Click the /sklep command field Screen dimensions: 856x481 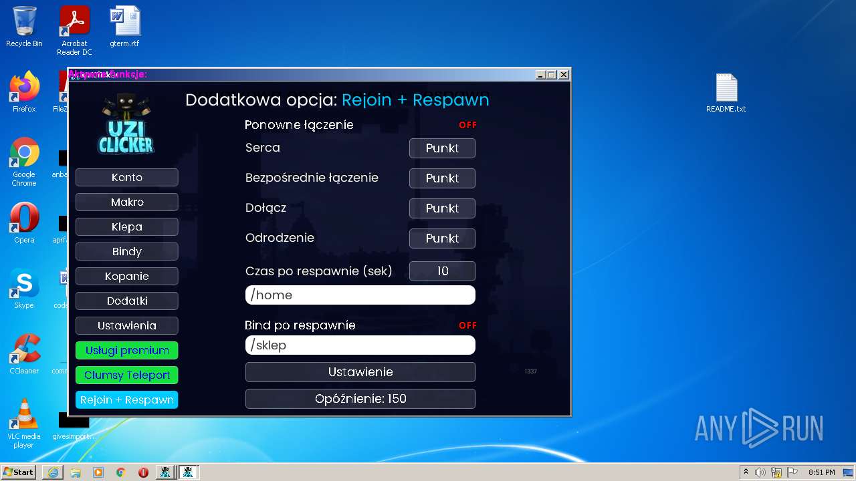coord(360,345)
